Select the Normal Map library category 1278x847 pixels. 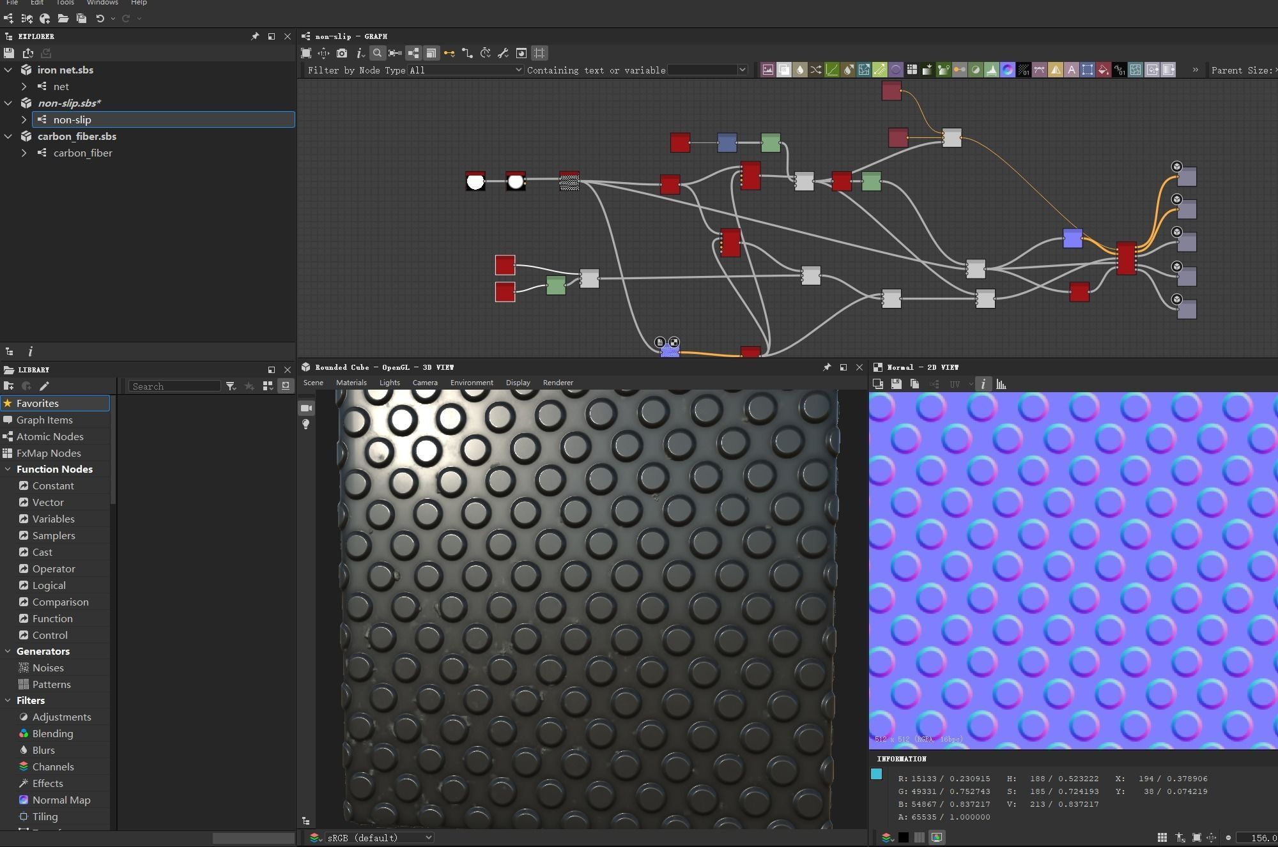61,800
